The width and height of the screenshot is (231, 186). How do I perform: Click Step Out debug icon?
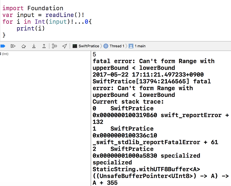pos(44,46)
